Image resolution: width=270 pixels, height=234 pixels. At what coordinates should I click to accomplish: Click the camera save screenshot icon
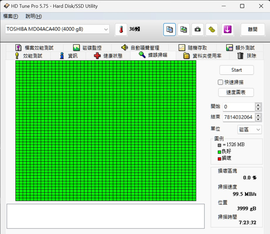coord(197,30)
